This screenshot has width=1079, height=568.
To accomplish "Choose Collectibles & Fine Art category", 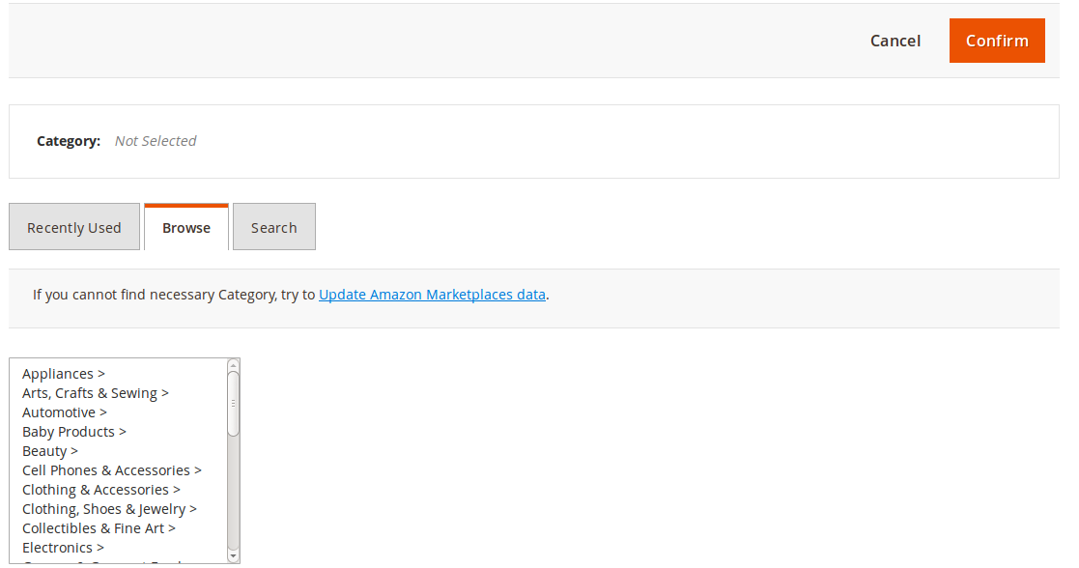I will coord(99,528).
